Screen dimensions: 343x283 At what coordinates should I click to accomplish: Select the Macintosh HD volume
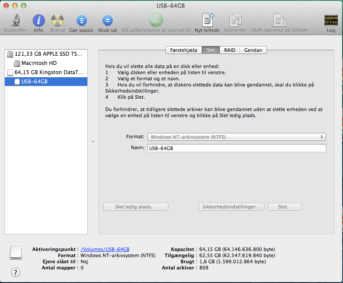click(46, 63)
